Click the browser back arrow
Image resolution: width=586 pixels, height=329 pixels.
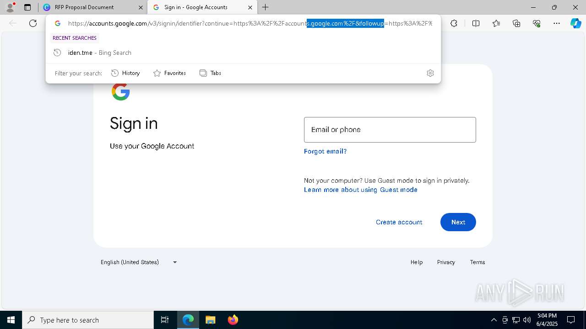pos(13,23)
